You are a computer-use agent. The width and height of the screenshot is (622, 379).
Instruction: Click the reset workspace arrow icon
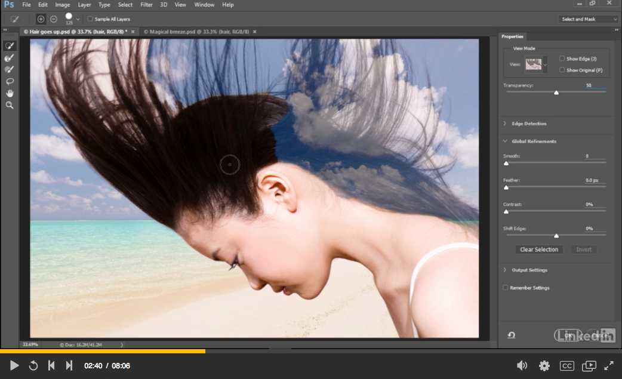coord(512,335)
